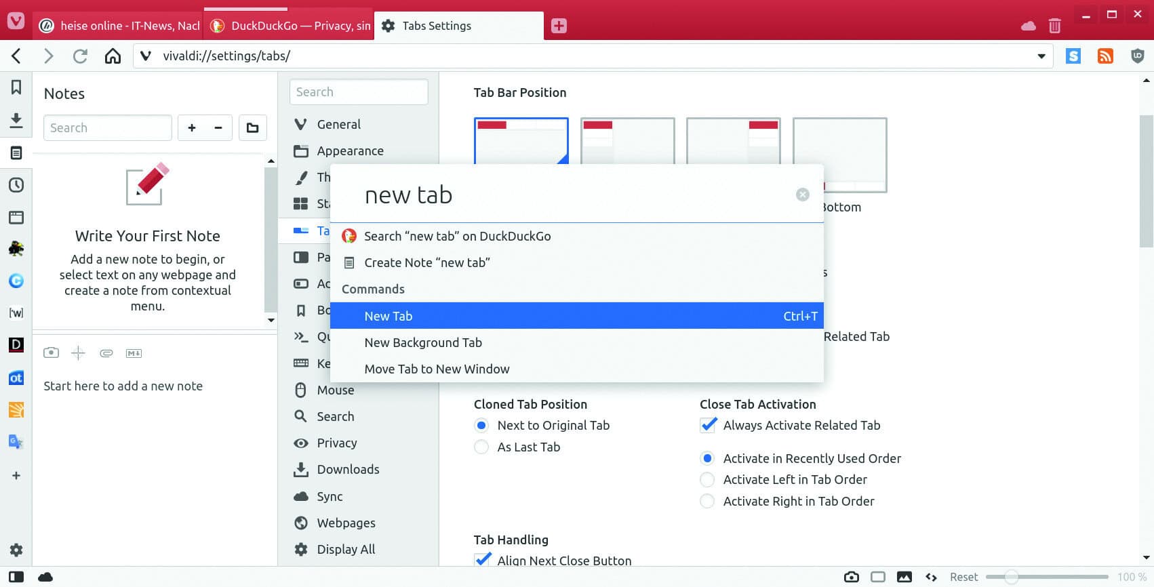The width and height of the screenshot is (1154, 587).
Task: Open address bar dropdown arrow
Action: (1041, 56)
